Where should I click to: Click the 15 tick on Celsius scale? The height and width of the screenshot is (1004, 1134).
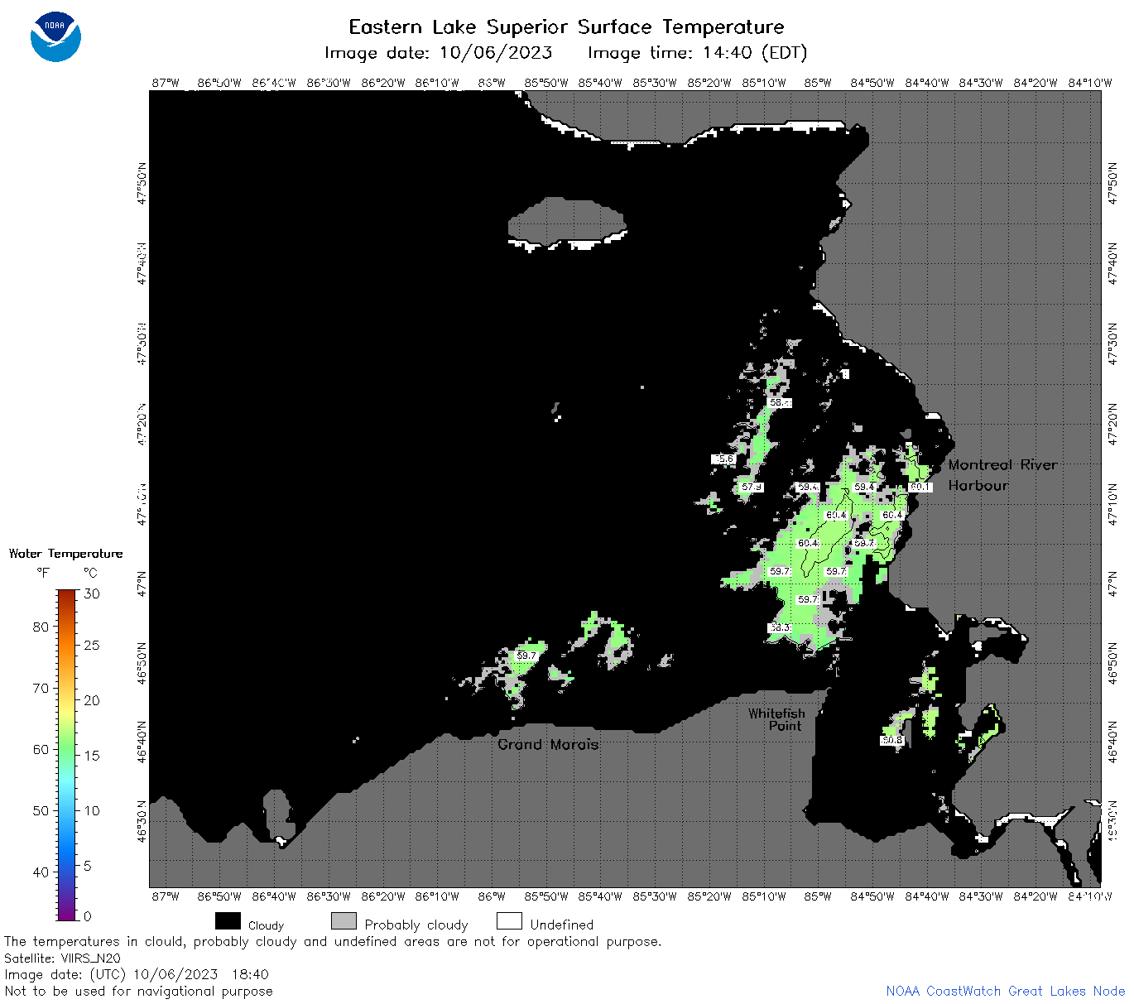(x=92, y=755)
